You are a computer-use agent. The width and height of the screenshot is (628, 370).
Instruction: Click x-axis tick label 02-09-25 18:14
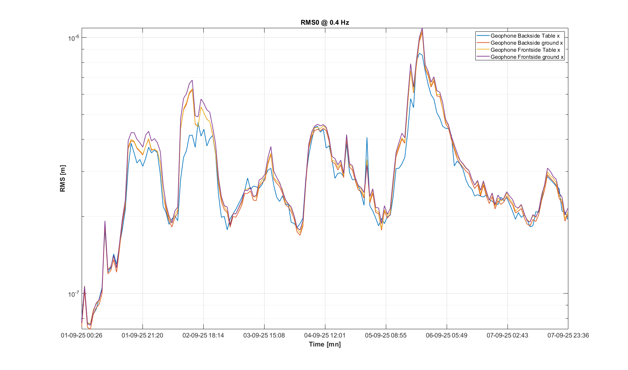point(203,336)
